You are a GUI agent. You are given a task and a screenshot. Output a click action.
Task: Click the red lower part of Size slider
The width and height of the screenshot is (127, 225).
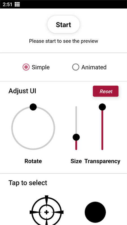76,145
